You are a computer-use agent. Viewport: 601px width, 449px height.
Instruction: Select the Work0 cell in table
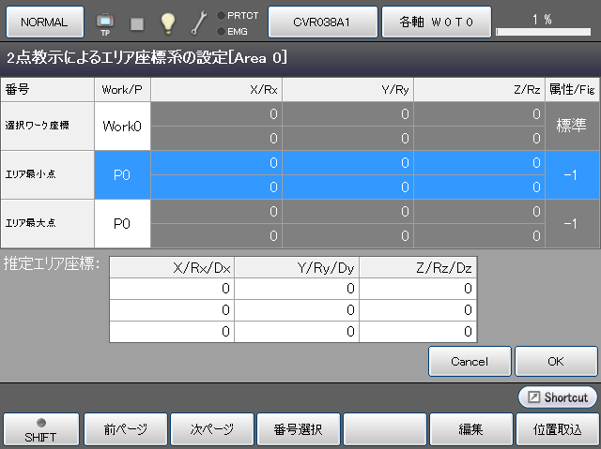[122, 126]
